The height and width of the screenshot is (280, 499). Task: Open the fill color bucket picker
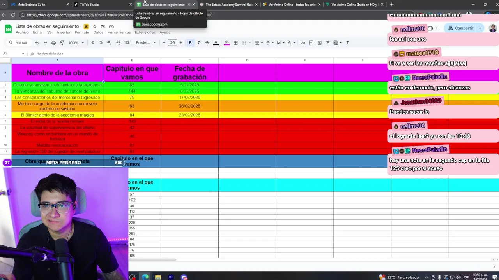(x=226, y=43)
